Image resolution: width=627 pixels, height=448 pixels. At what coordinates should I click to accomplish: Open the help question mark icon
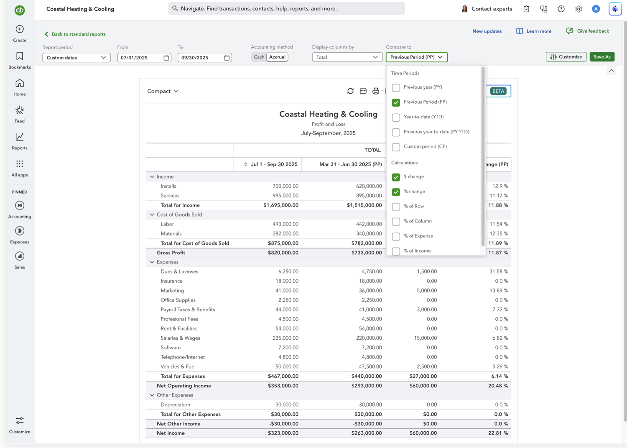pos(561,9)
